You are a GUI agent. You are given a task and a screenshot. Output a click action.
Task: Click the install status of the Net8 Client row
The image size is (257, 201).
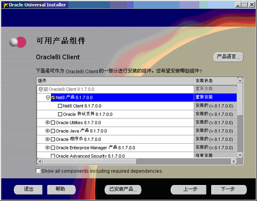point(214,106)
